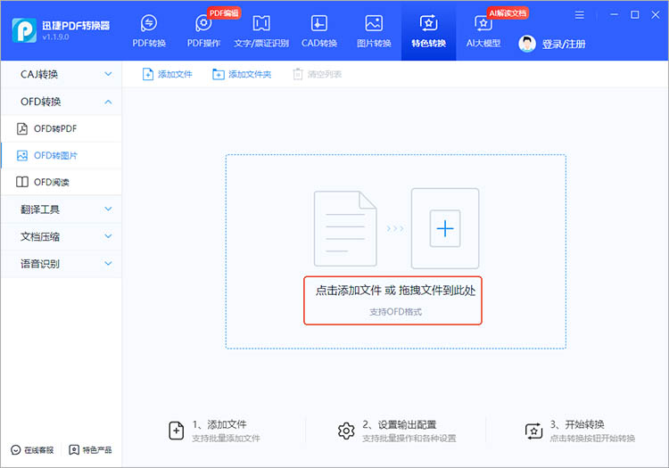Click the 开始转换 step icon
This screenshot has width=669, height=468.
pos(533,431)
